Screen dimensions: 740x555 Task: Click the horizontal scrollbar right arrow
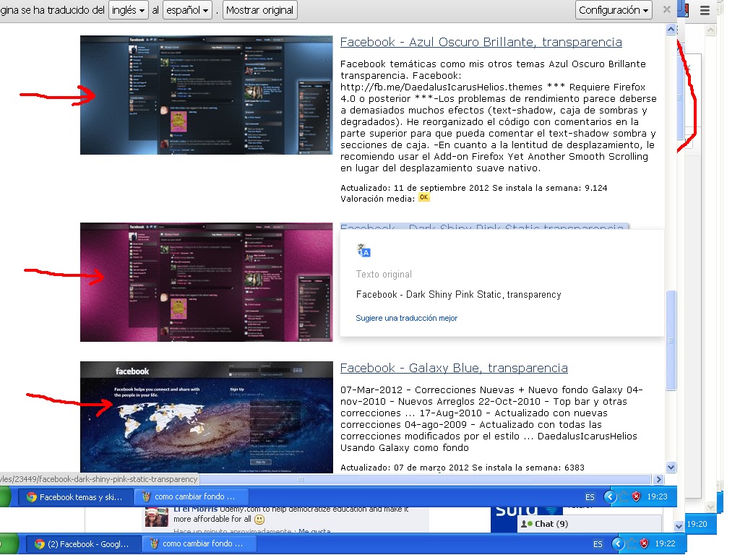[x=658, y=480]
